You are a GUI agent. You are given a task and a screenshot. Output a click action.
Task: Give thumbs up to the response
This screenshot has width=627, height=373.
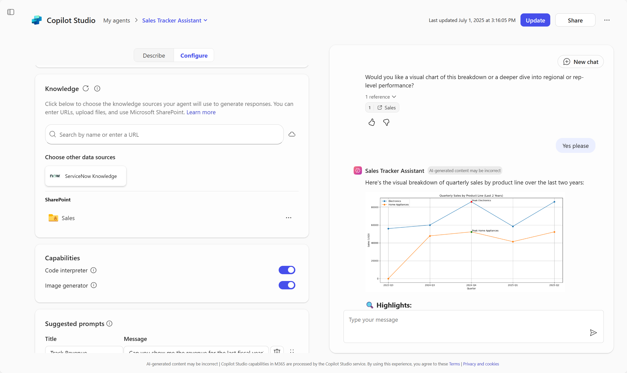pyautogui.click(x=372, y=123)
